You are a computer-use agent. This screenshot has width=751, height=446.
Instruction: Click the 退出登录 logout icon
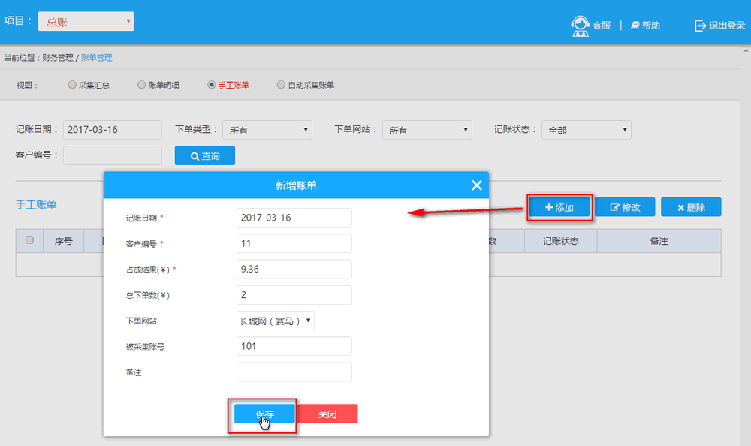[700, 26]
